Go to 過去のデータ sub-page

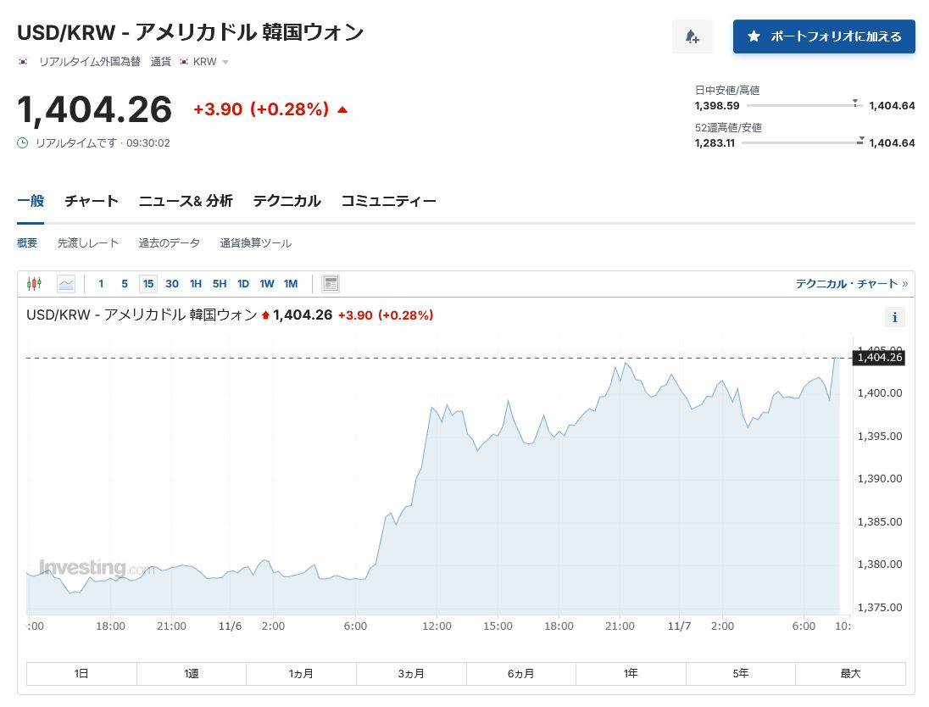[x=170, y=243]
